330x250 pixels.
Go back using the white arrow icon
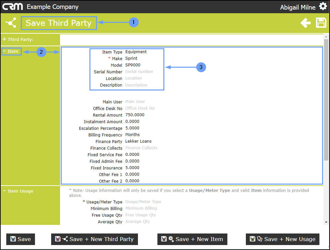coord(306,23)
